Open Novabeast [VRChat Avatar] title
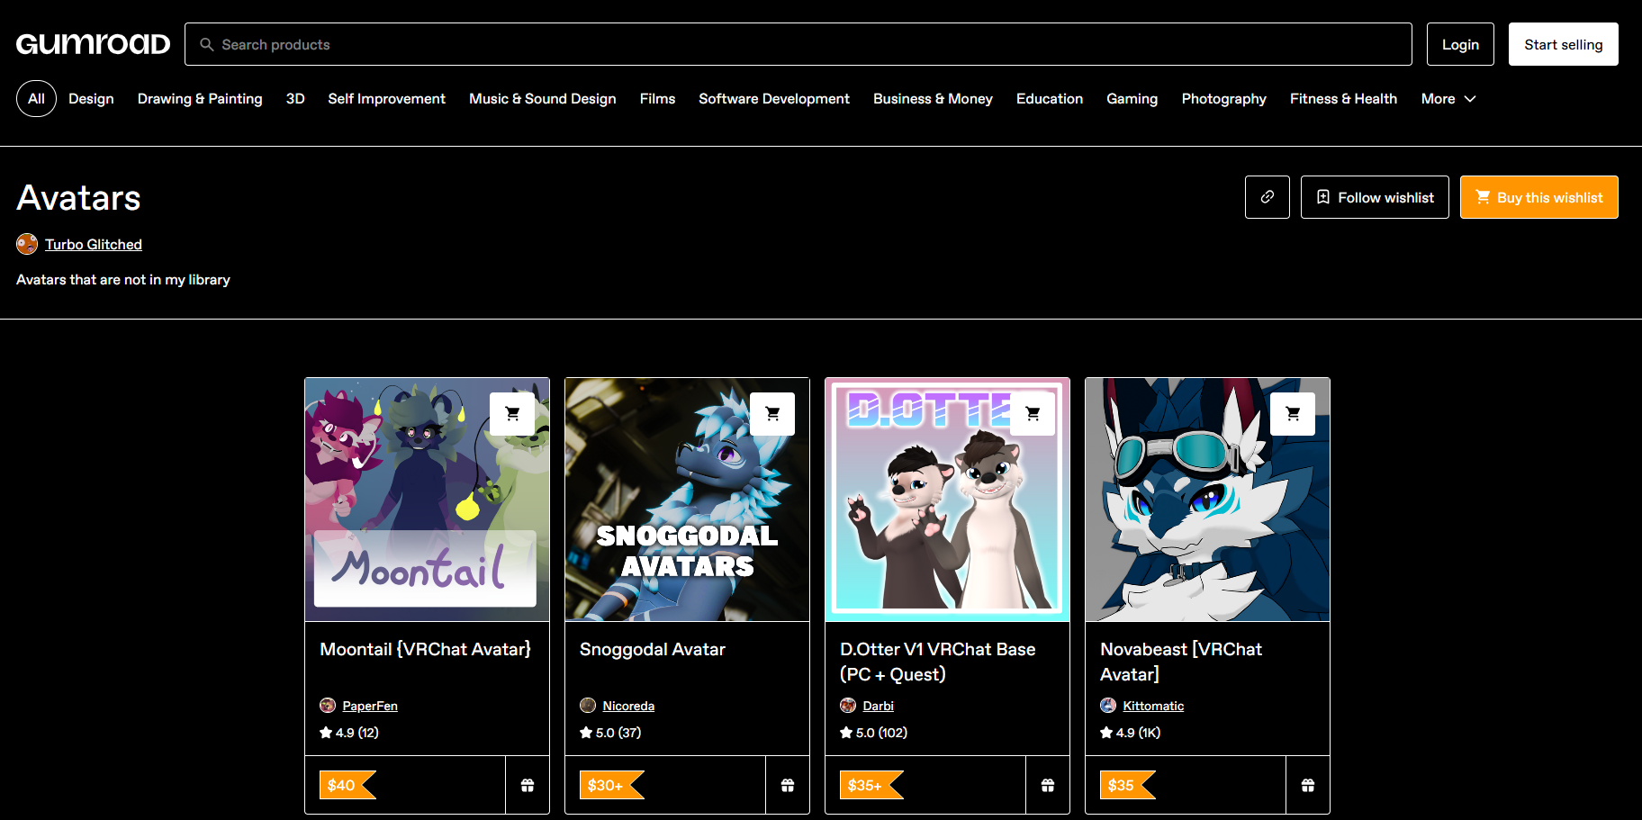 pyautogui.click(x=1181, y=662)
